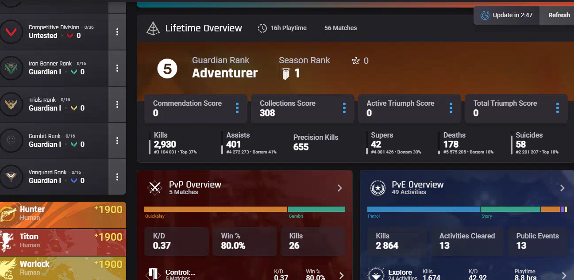Click the Season Rank banner icon
The image size is (574, 280).
285,73
